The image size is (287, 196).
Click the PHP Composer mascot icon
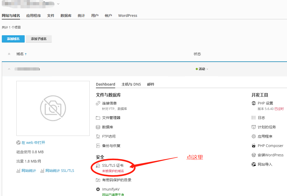(254, 146)
